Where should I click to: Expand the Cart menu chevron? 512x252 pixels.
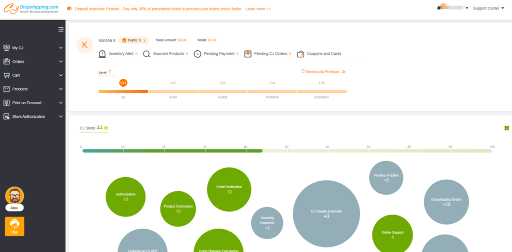pos(60,75)
